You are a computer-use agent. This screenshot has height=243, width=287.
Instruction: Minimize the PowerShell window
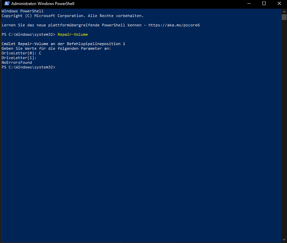(249, 3)
